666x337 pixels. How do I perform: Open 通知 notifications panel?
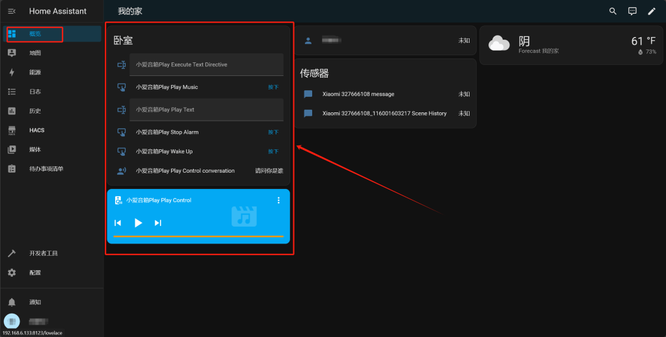52,302
